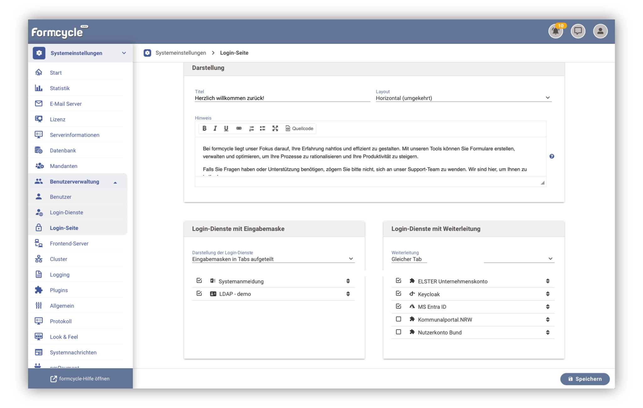Image resolution: width=643 pixels, height=408 pixels.
Task: Open the Weiterleitung dropdown
Action: [x=473, y=259]
